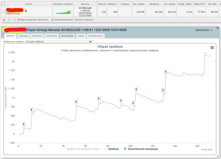Click the $ marker near game 12
221x159 pixels.
click(32, 110)
